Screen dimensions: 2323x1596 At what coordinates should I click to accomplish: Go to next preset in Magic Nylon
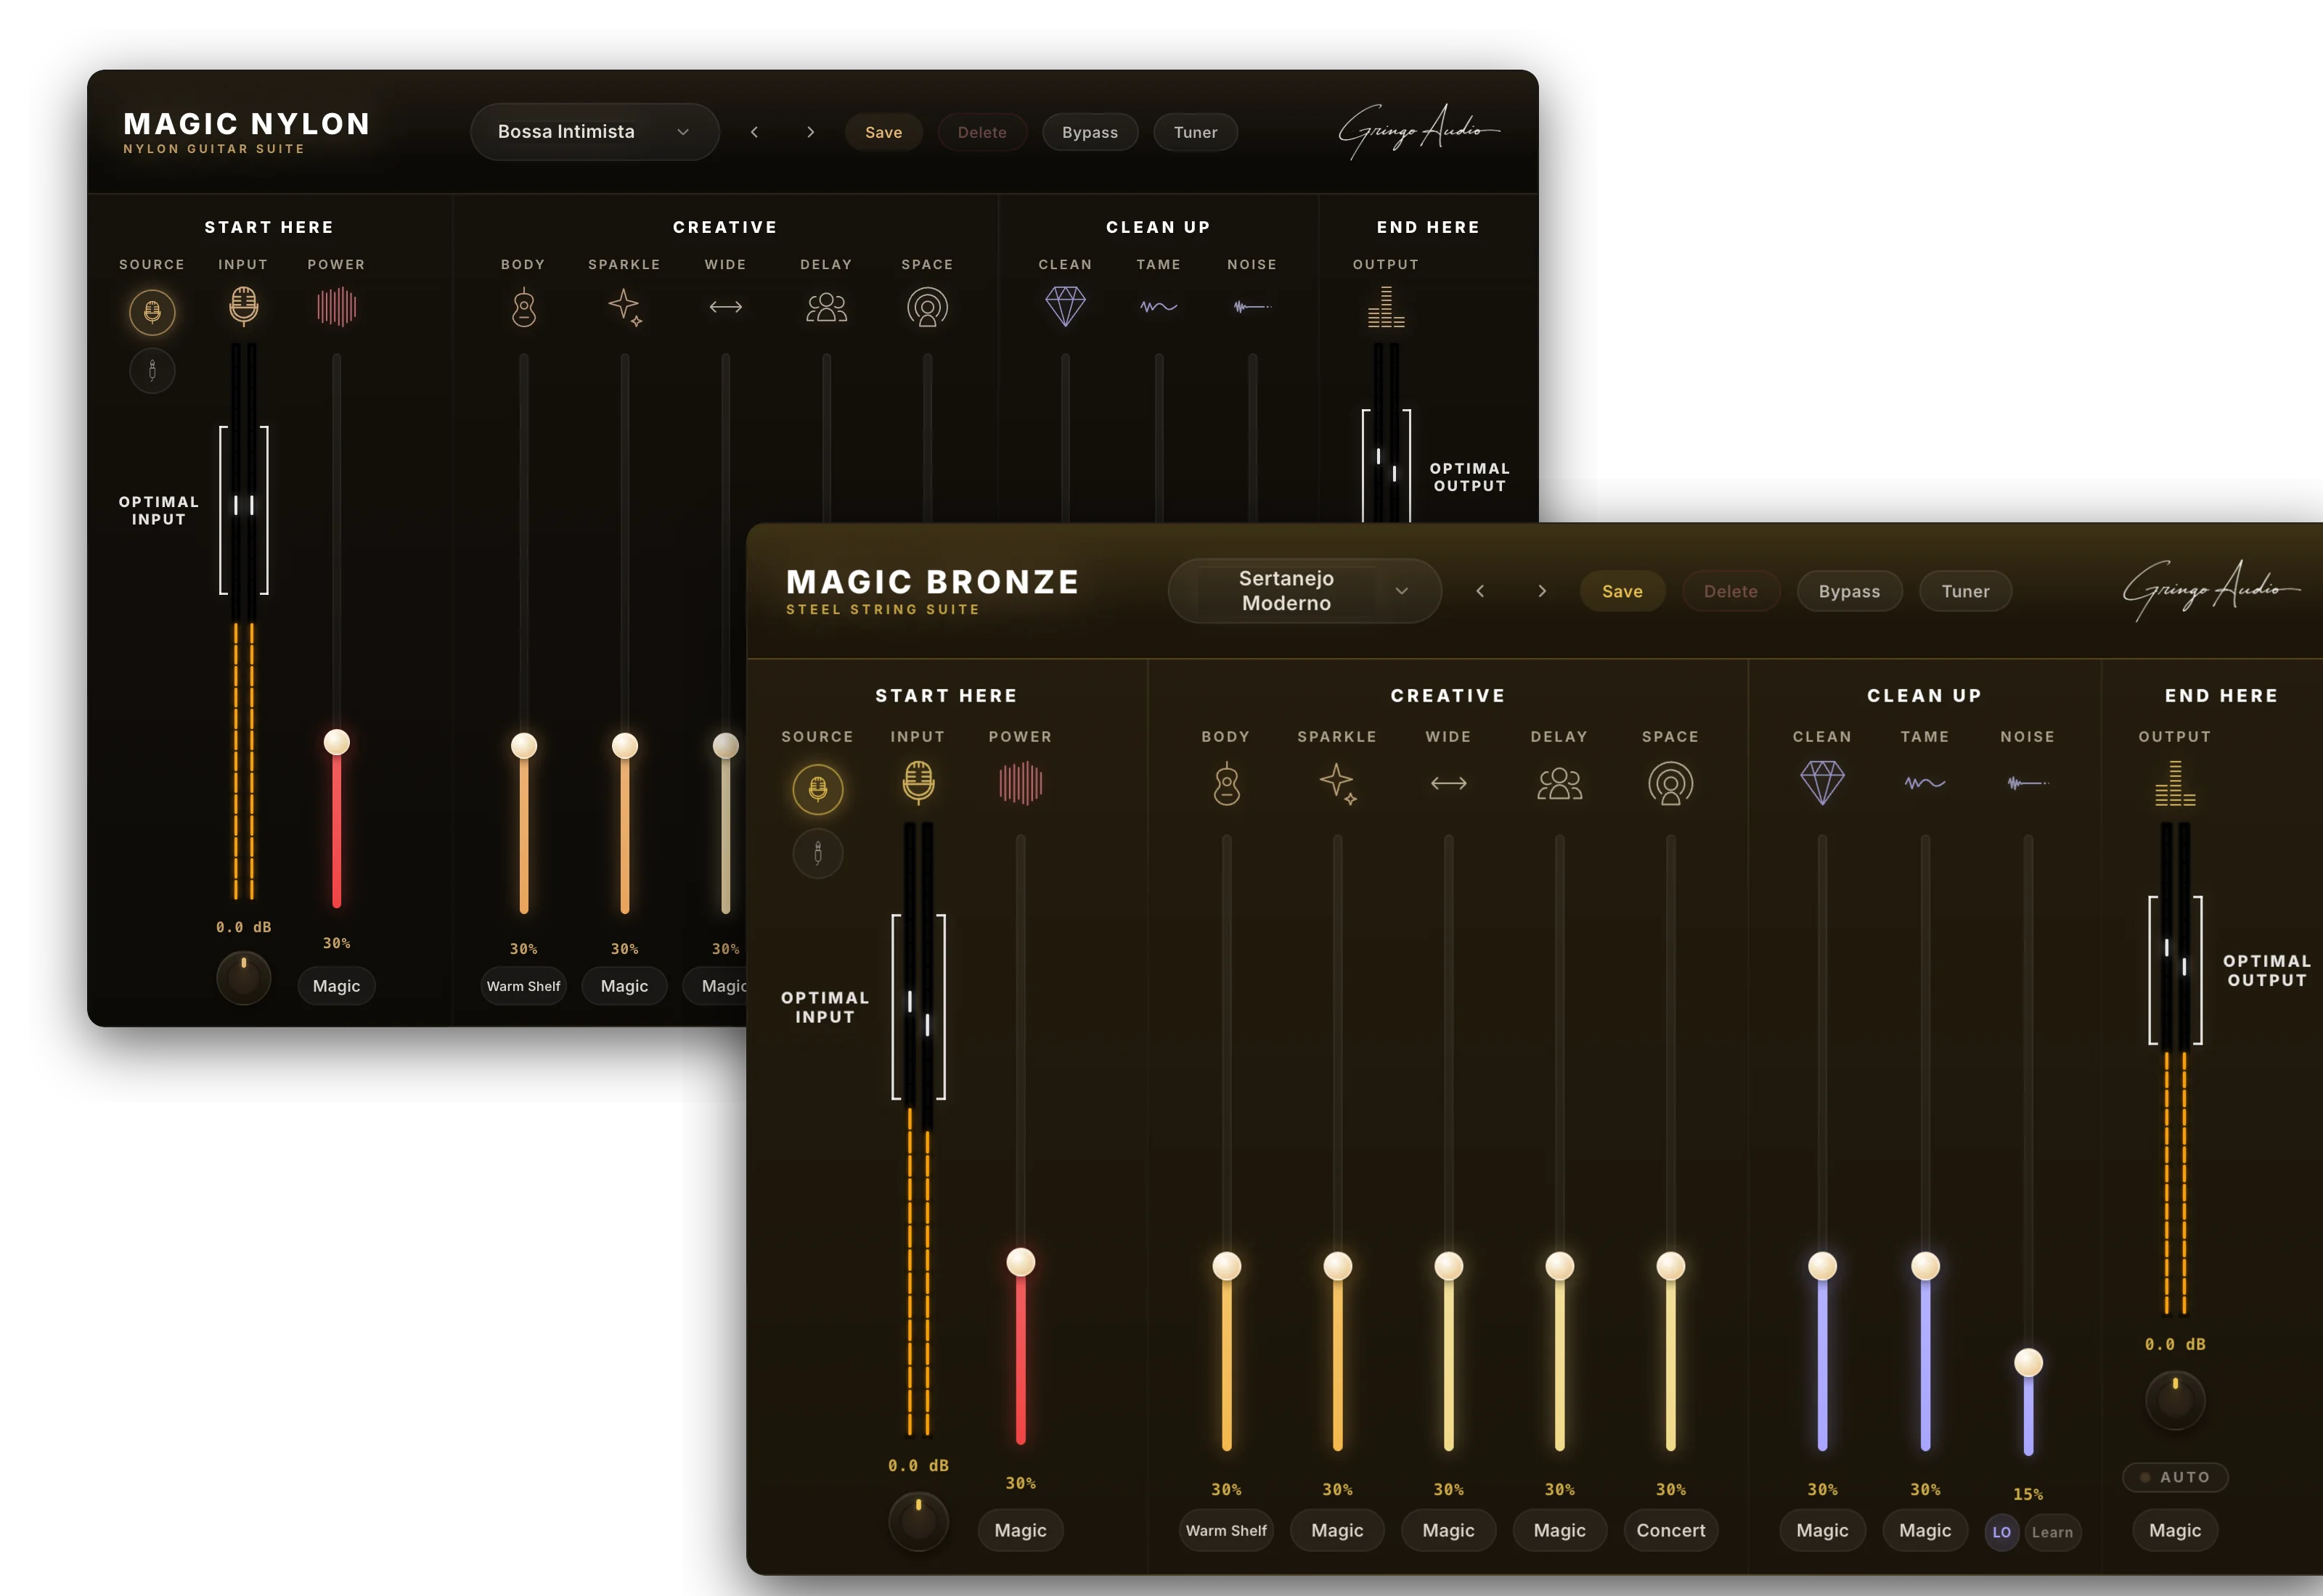coord(810,132)
